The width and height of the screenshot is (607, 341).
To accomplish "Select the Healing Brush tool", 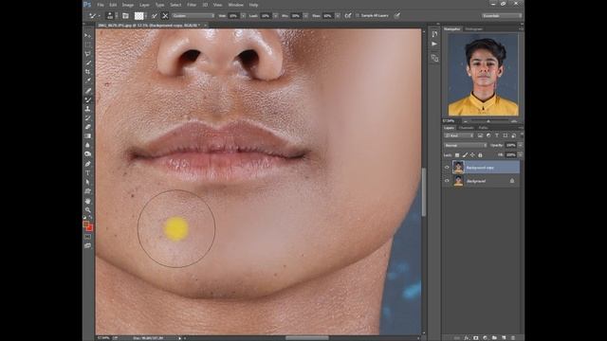I will click(88, 91).
